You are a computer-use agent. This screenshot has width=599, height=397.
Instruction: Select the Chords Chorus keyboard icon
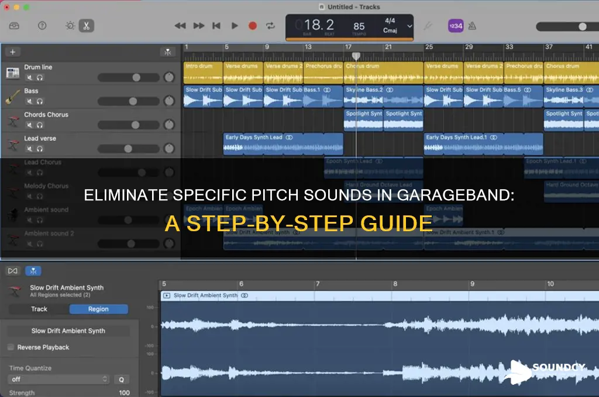click(13, 121)
